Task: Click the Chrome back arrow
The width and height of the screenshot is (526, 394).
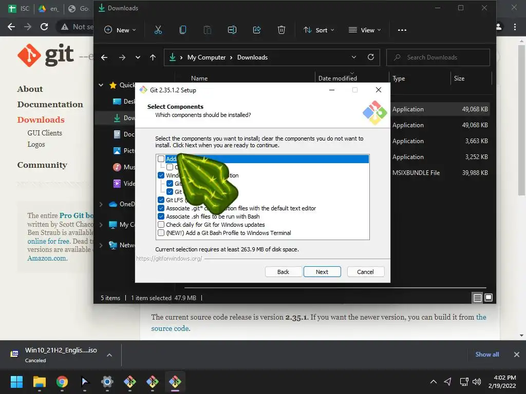Action: pos(11,27)
